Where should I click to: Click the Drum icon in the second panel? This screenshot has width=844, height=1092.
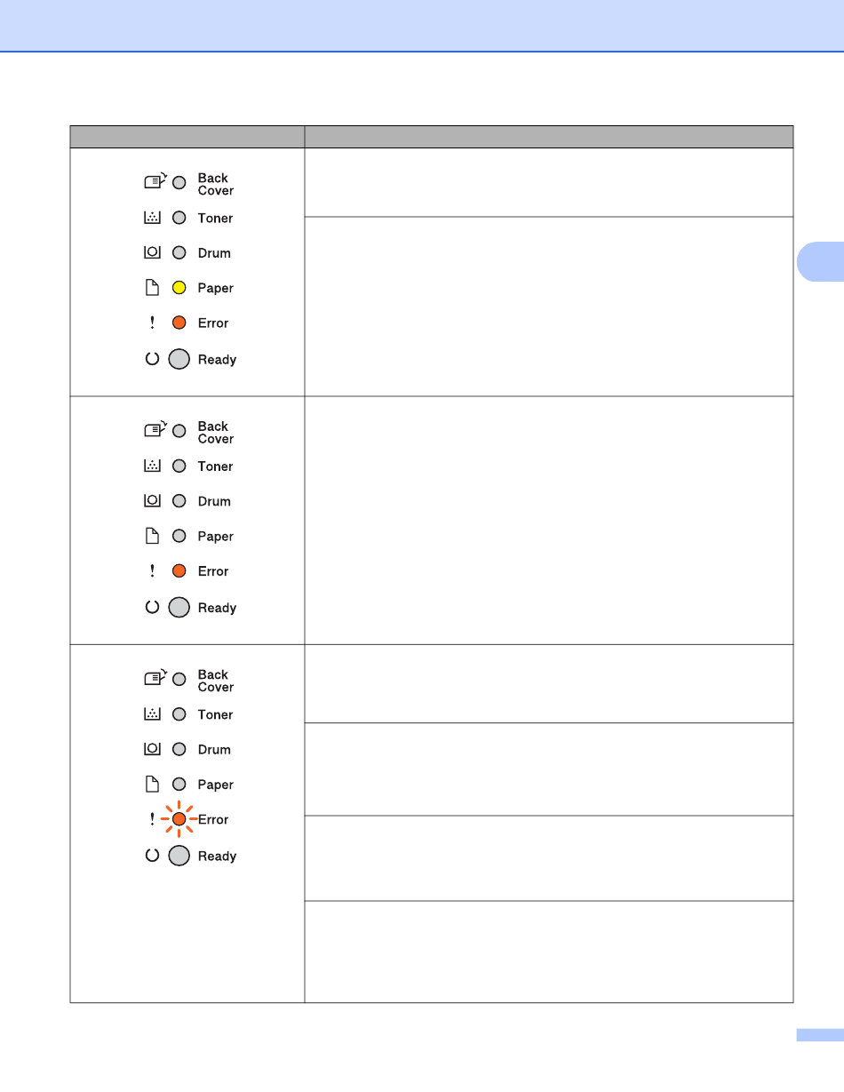152,501
